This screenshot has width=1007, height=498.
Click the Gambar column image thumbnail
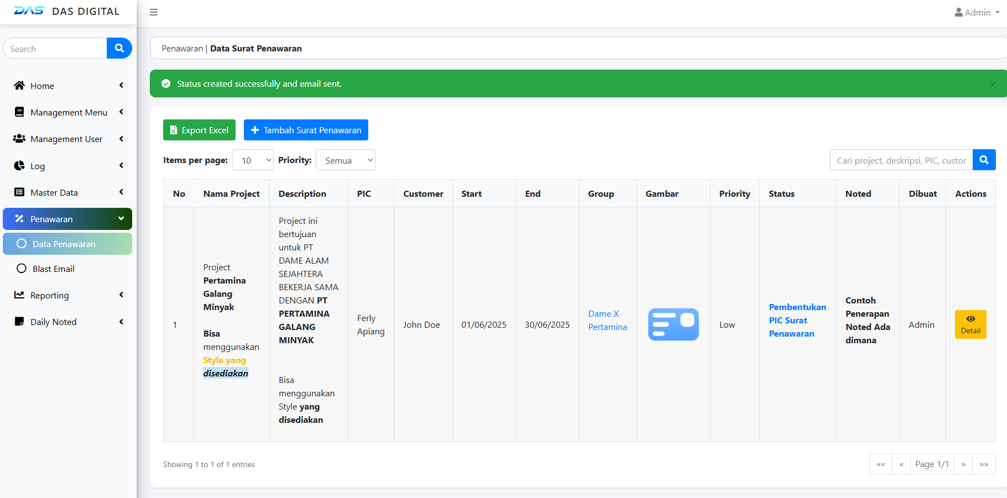(673, 324)
